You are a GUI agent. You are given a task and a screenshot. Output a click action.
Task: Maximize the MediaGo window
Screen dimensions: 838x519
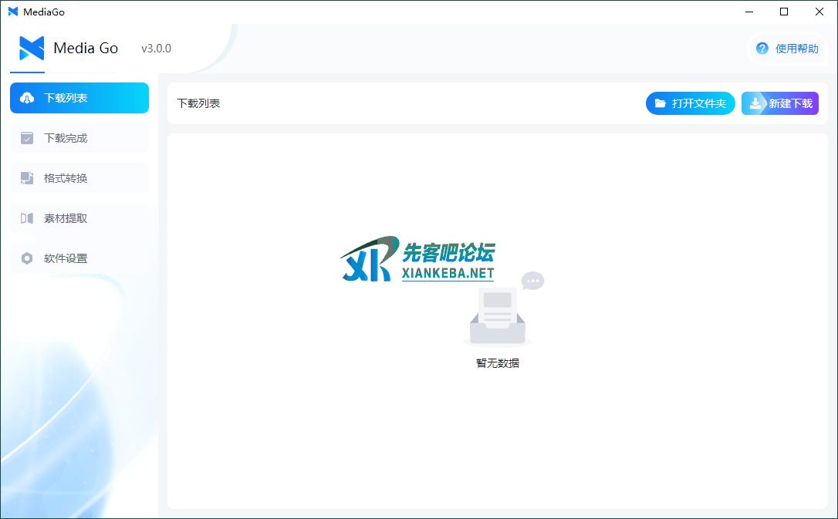pos(784,12)
